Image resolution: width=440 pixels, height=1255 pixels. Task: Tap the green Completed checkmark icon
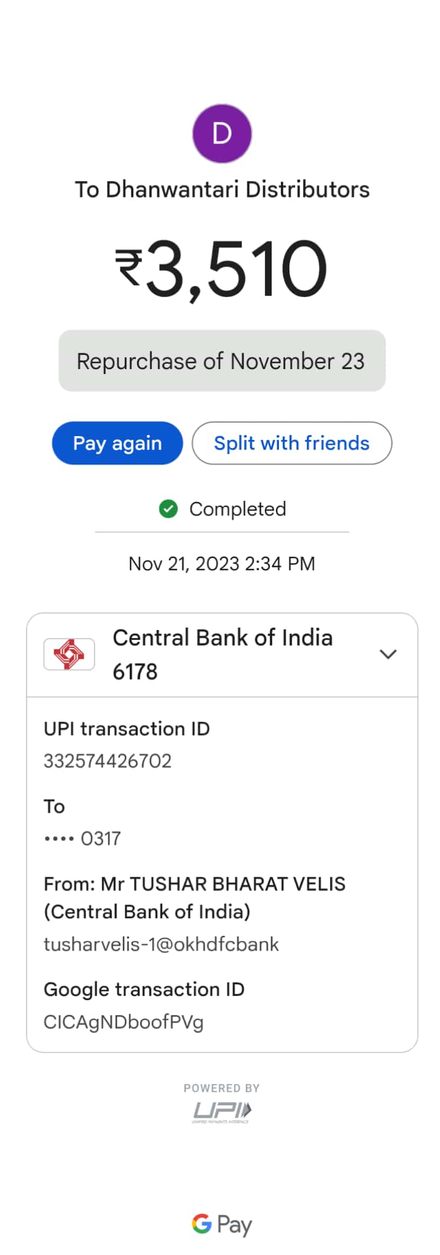pyautogui.click(x=168, y=509)
